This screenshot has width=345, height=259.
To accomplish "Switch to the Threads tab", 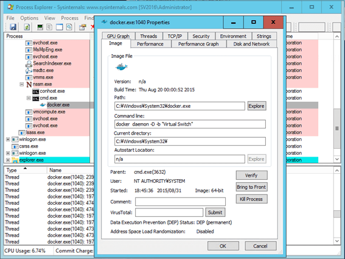I will click(148, 36).
